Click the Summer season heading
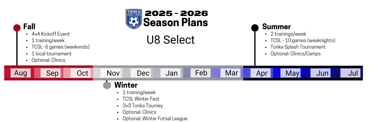 click(x=276, y=26)
